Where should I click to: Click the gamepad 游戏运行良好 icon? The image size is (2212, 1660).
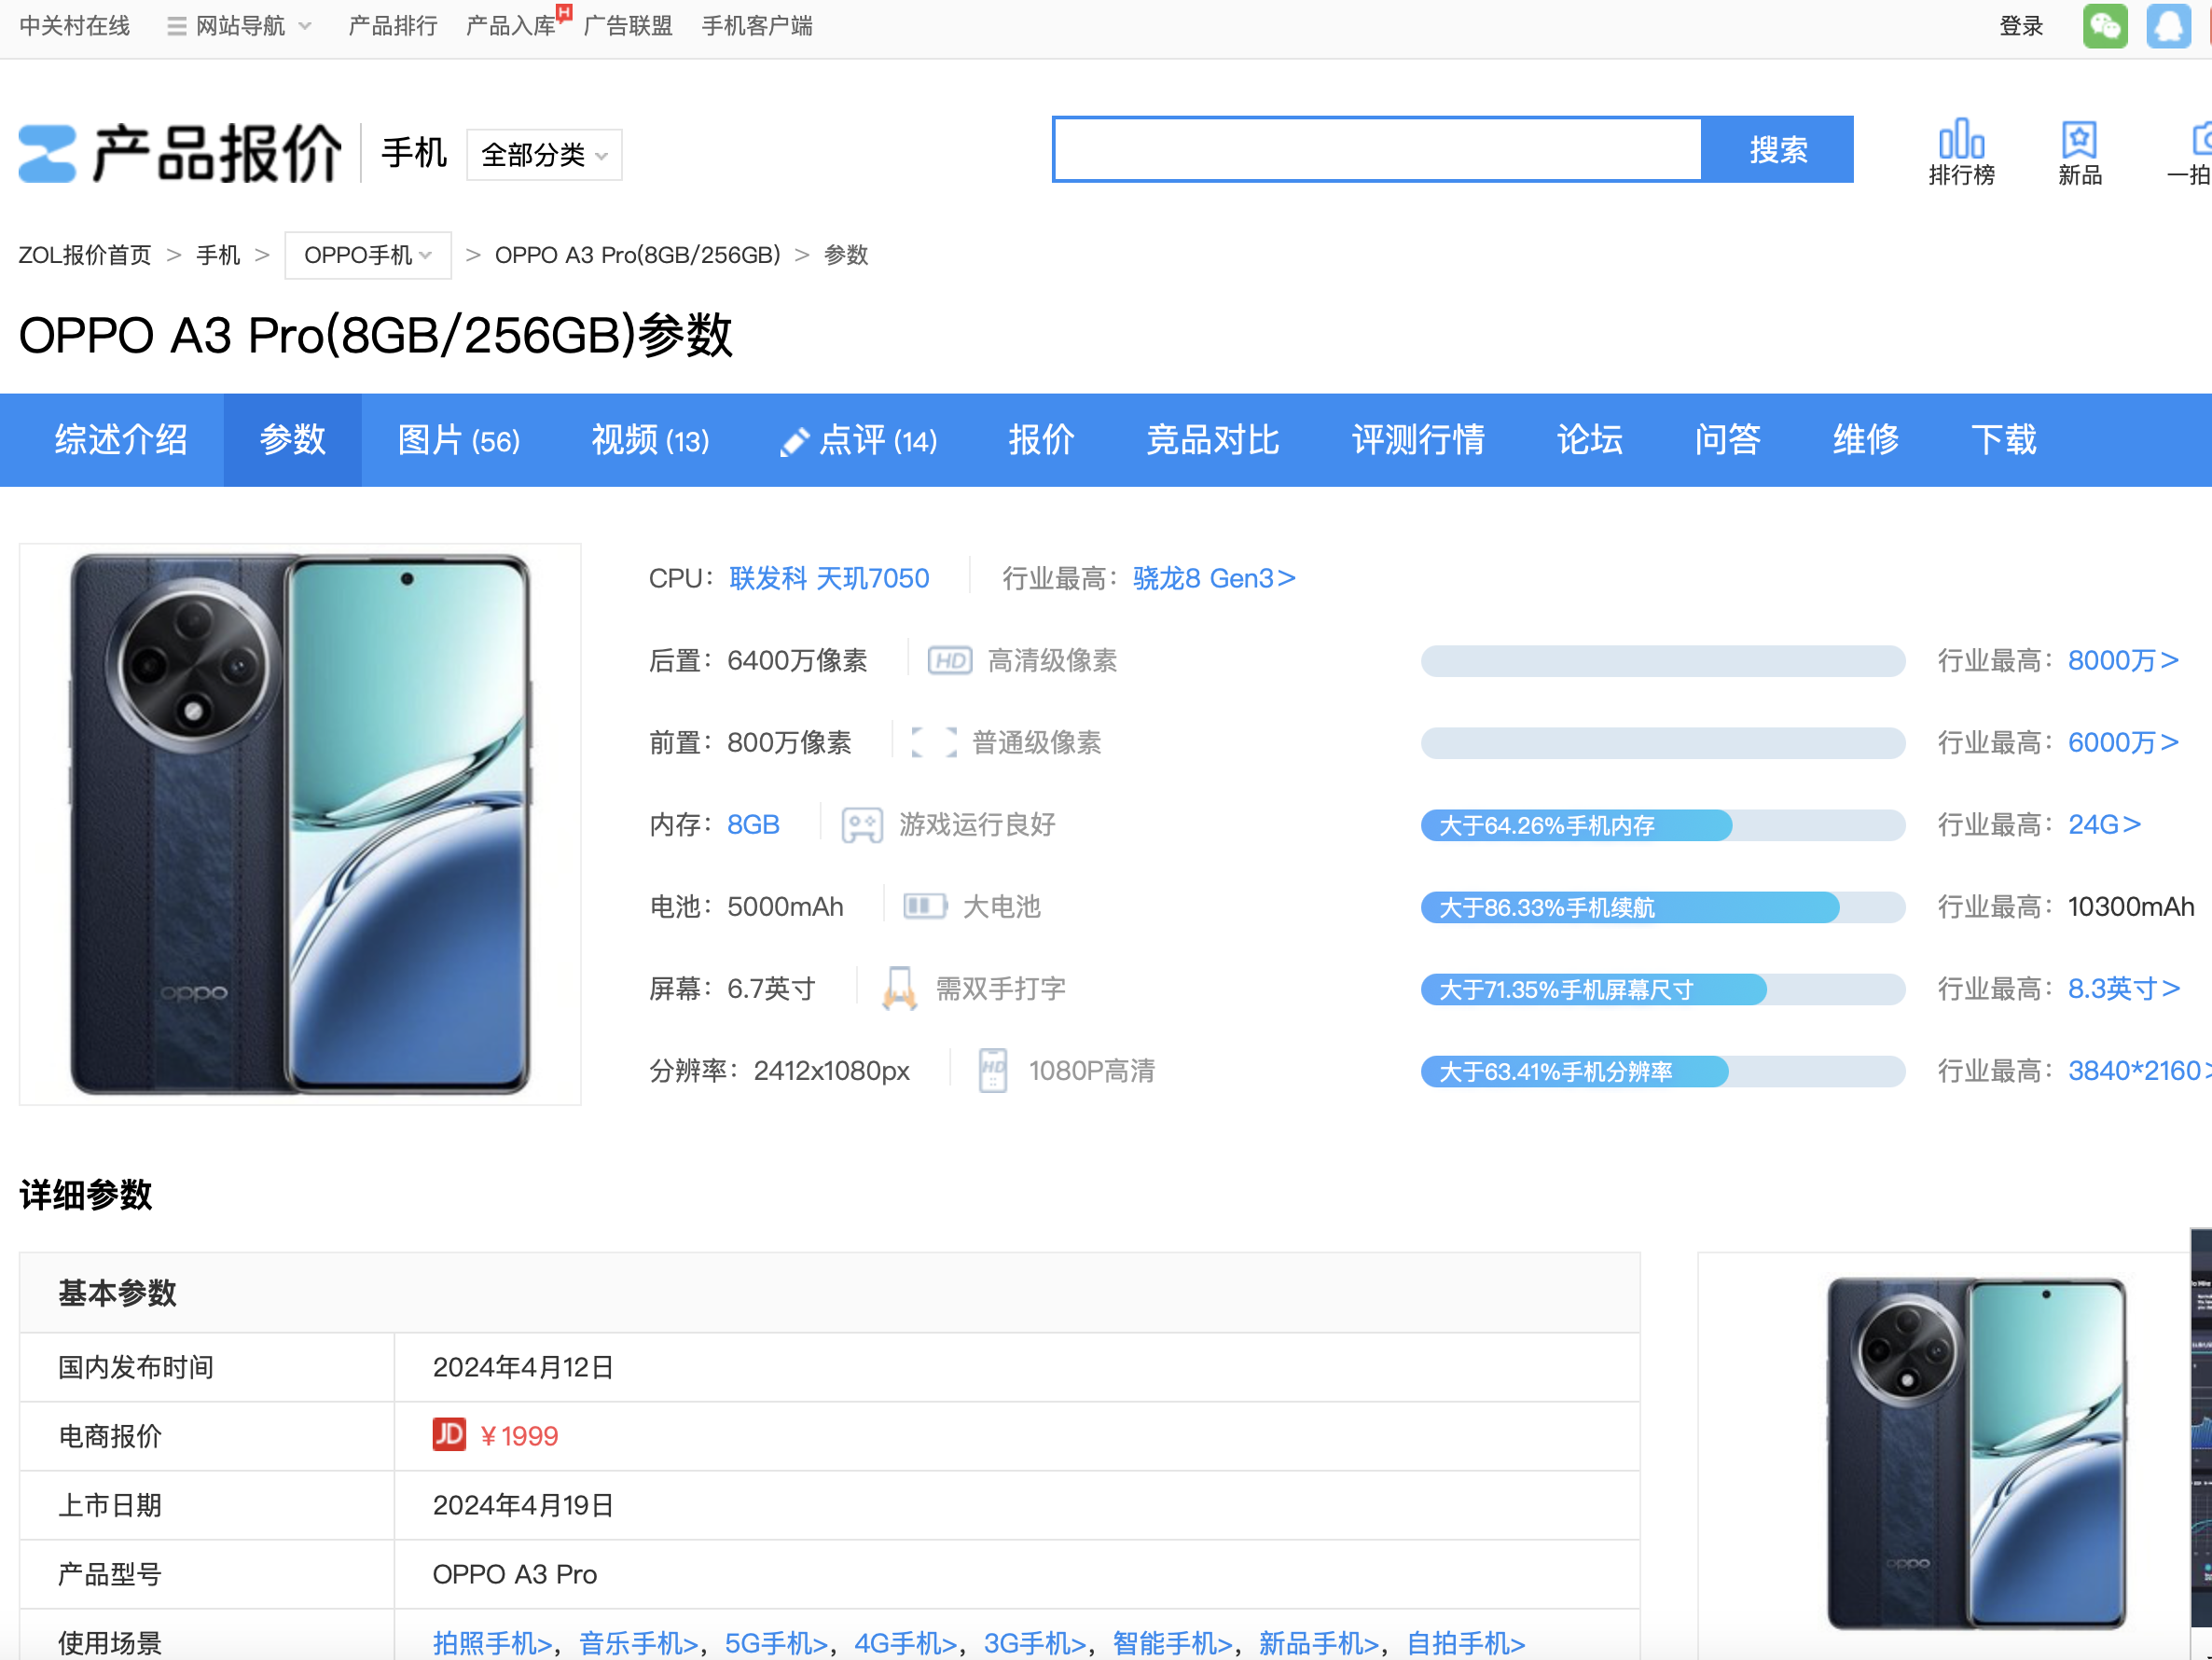coord(861,825)
